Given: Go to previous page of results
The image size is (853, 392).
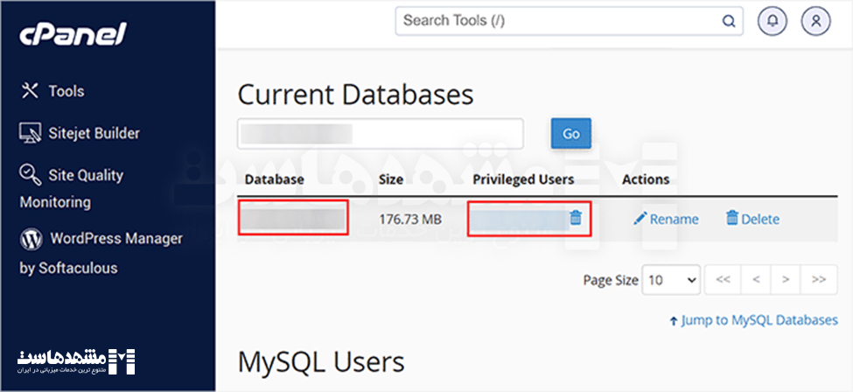Looking at the screenshot, I should pos(756,280).
